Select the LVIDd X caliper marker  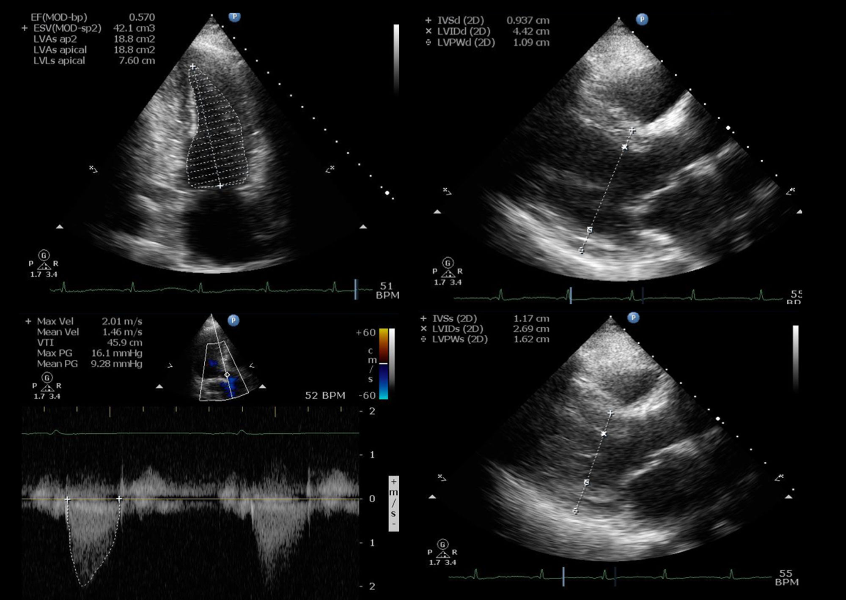pos(625,147)
